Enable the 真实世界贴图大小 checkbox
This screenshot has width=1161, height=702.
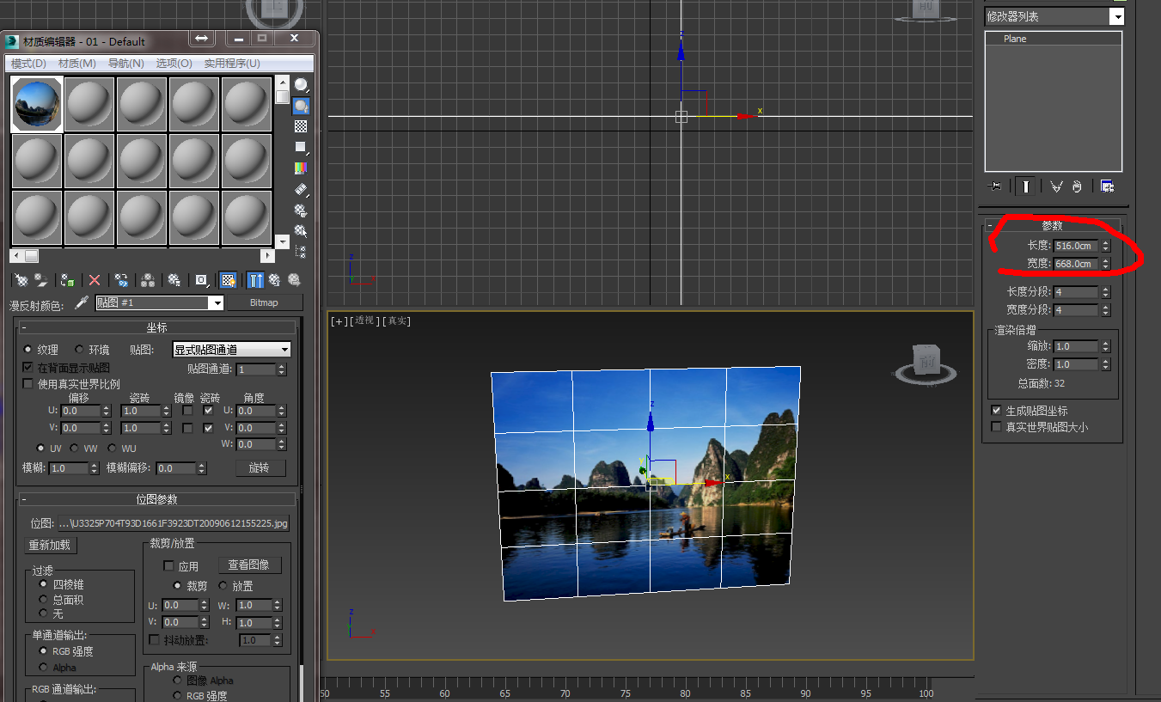[x=996, y=427]
